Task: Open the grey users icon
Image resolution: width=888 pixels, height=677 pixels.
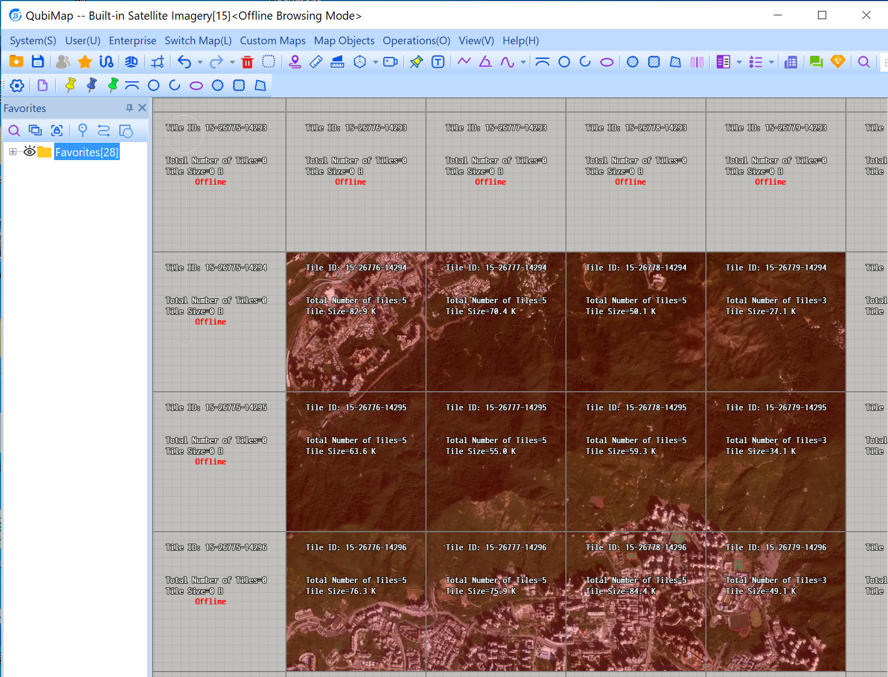Action: pos(63,62)
